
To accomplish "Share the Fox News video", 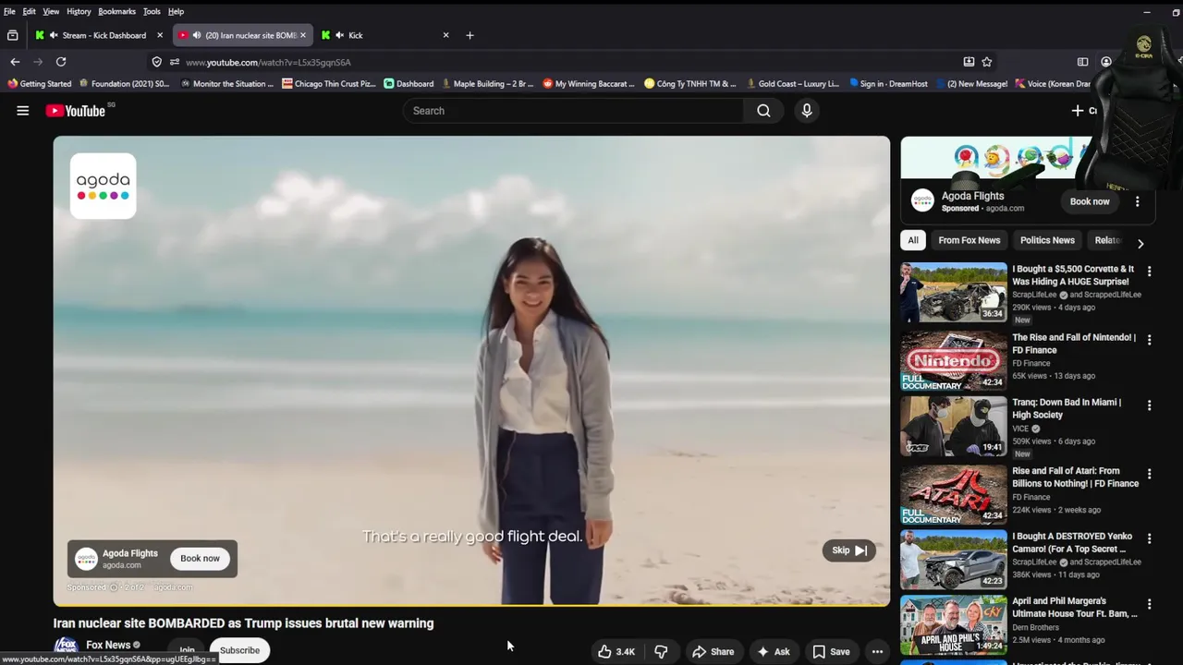I will [x=713, y=651].
